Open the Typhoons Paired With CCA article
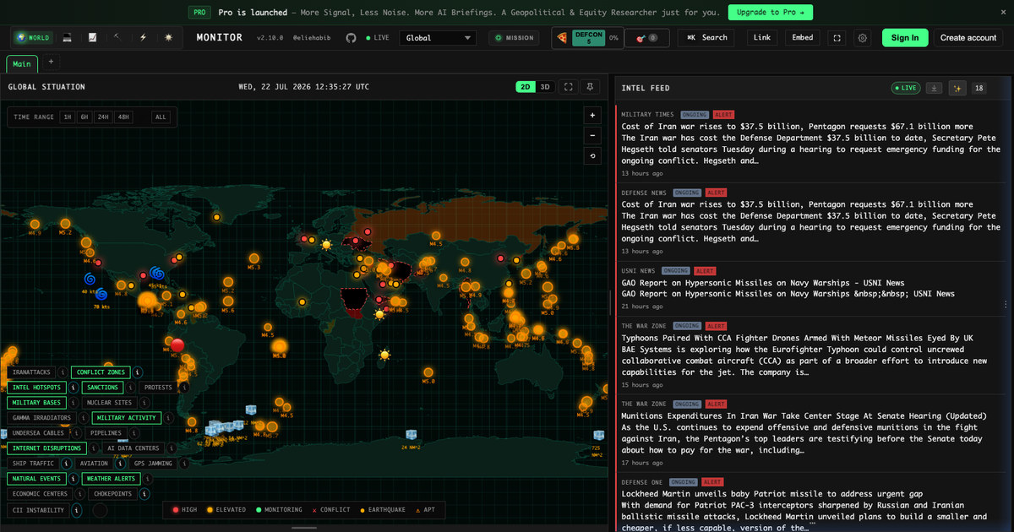 [x=797, y=338]
